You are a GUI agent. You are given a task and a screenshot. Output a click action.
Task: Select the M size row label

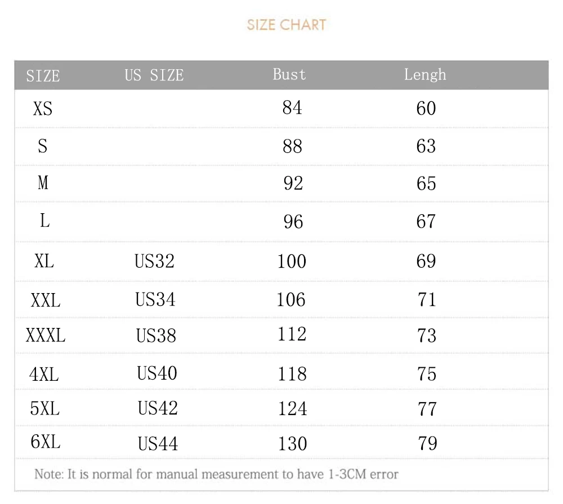point(43,183)
